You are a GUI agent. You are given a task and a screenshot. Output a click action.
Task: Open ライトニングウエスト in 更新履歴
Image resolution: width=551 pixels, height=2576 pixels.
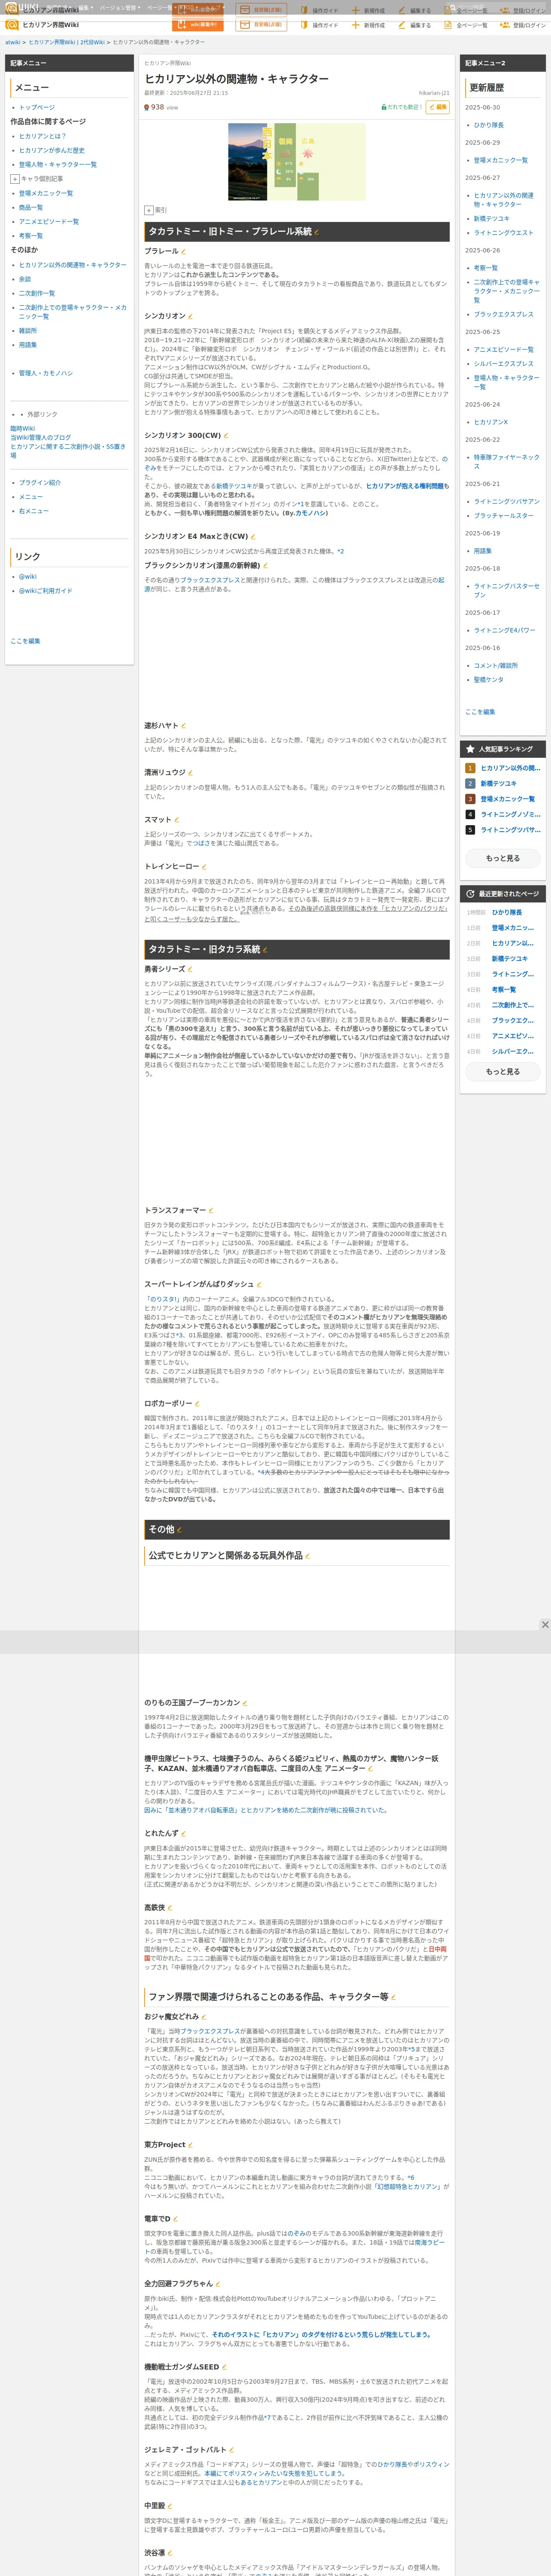[x=504, y=233]
